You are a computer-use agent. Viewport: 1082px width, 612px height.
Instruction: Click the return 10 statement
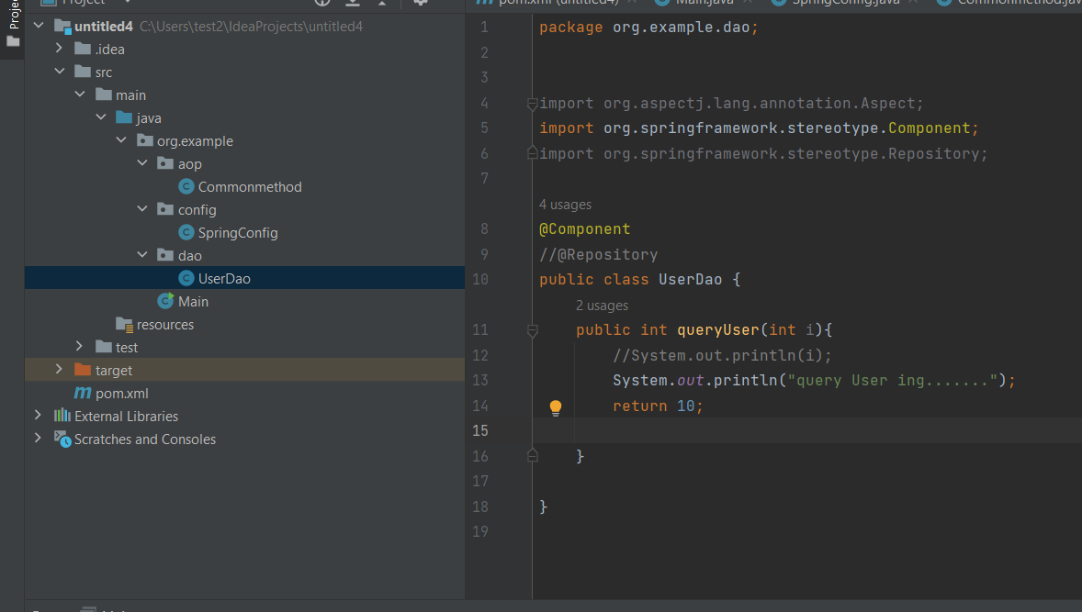tap(658, 406)
